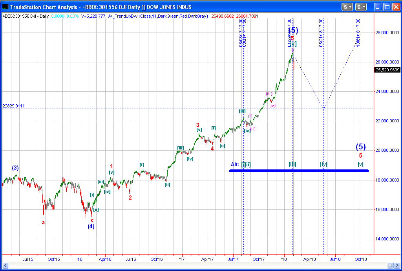
Task: Click the horizontal scrollbar right arrow
Action: pos(397,265)
